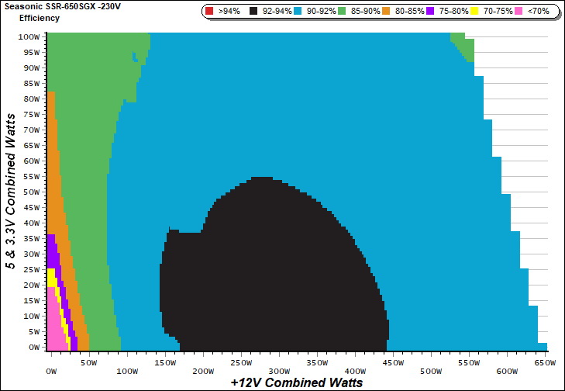Click the 100W tick label on y-axis
This screenshot has height=391, width=565.
pyautogui.click(x=29, y=36)
